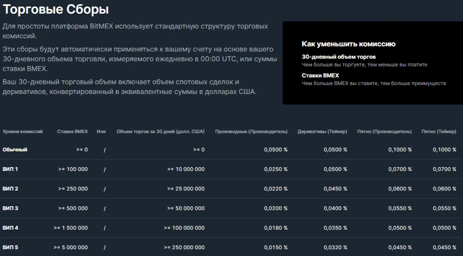Click '0,0250 %' maker fee in ВИП 1 row

276,169
